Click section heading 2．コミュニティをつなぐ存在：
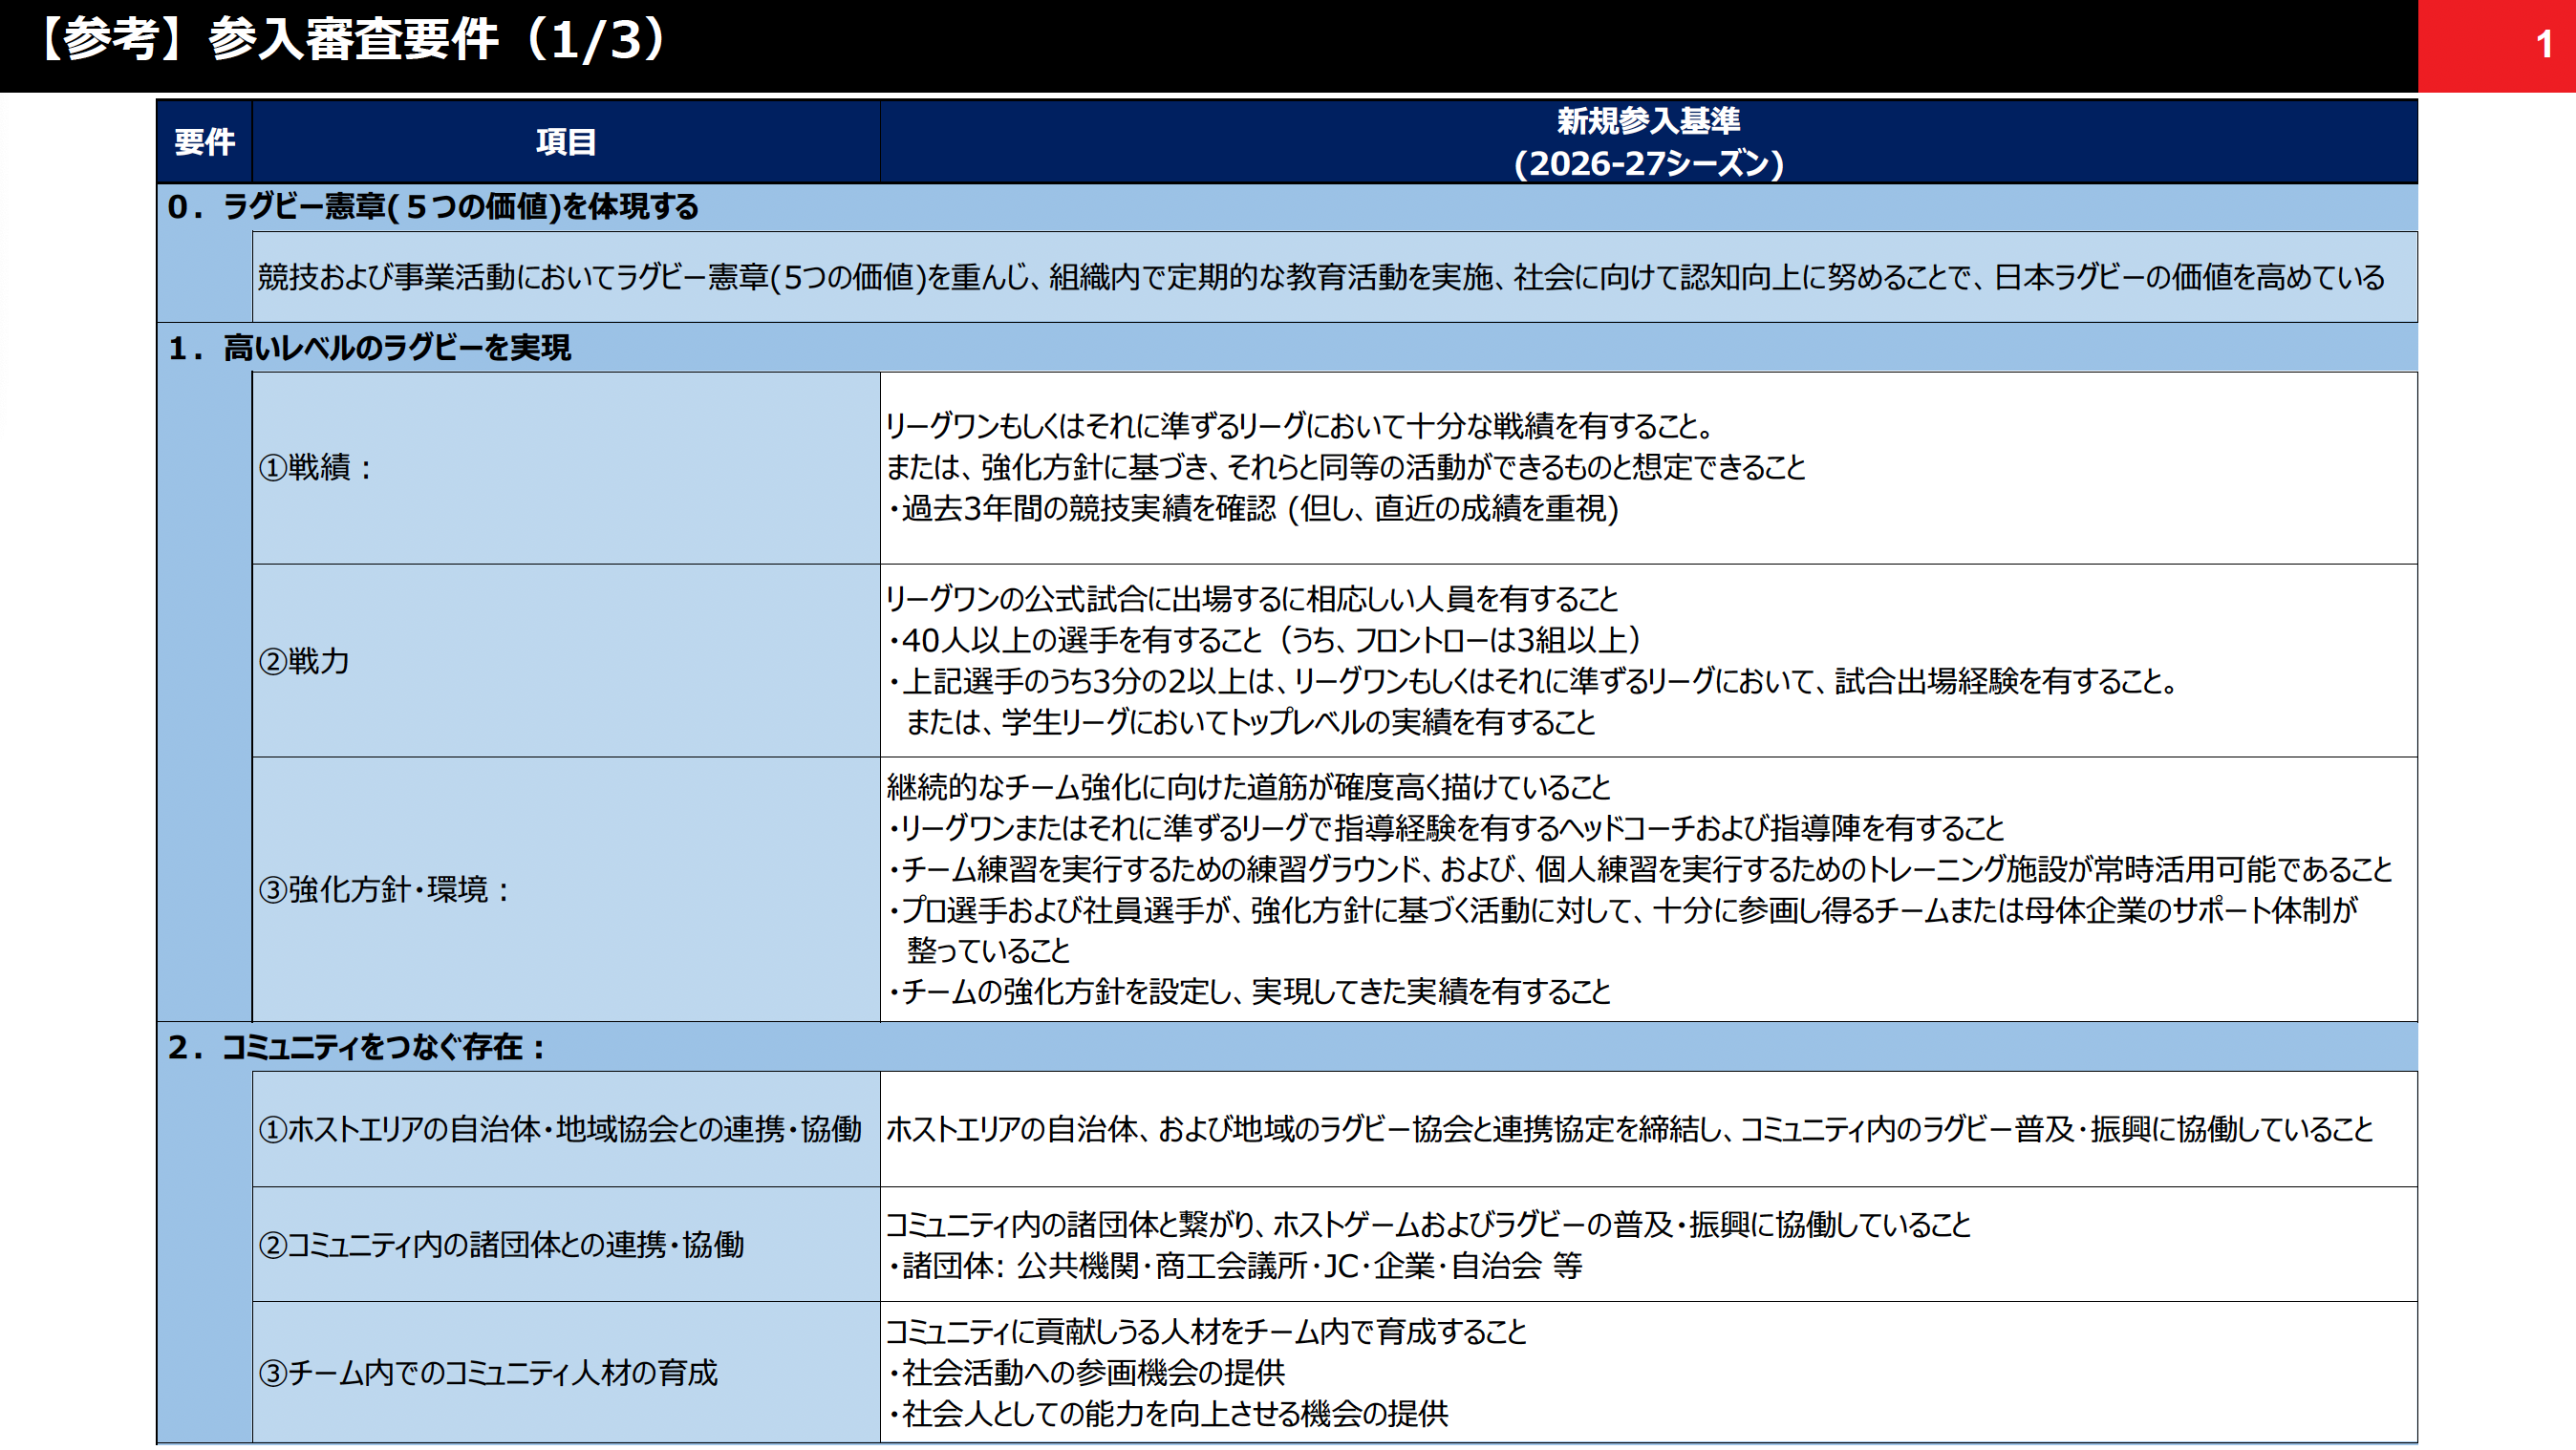Image resolution: width=2576 pixels, height=1450 pixels. 357,1048
